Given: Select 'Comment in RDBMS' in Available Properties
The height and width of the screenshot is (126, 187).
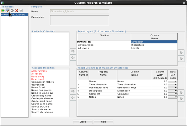Looking at the screenshot, I should (42, 82).
